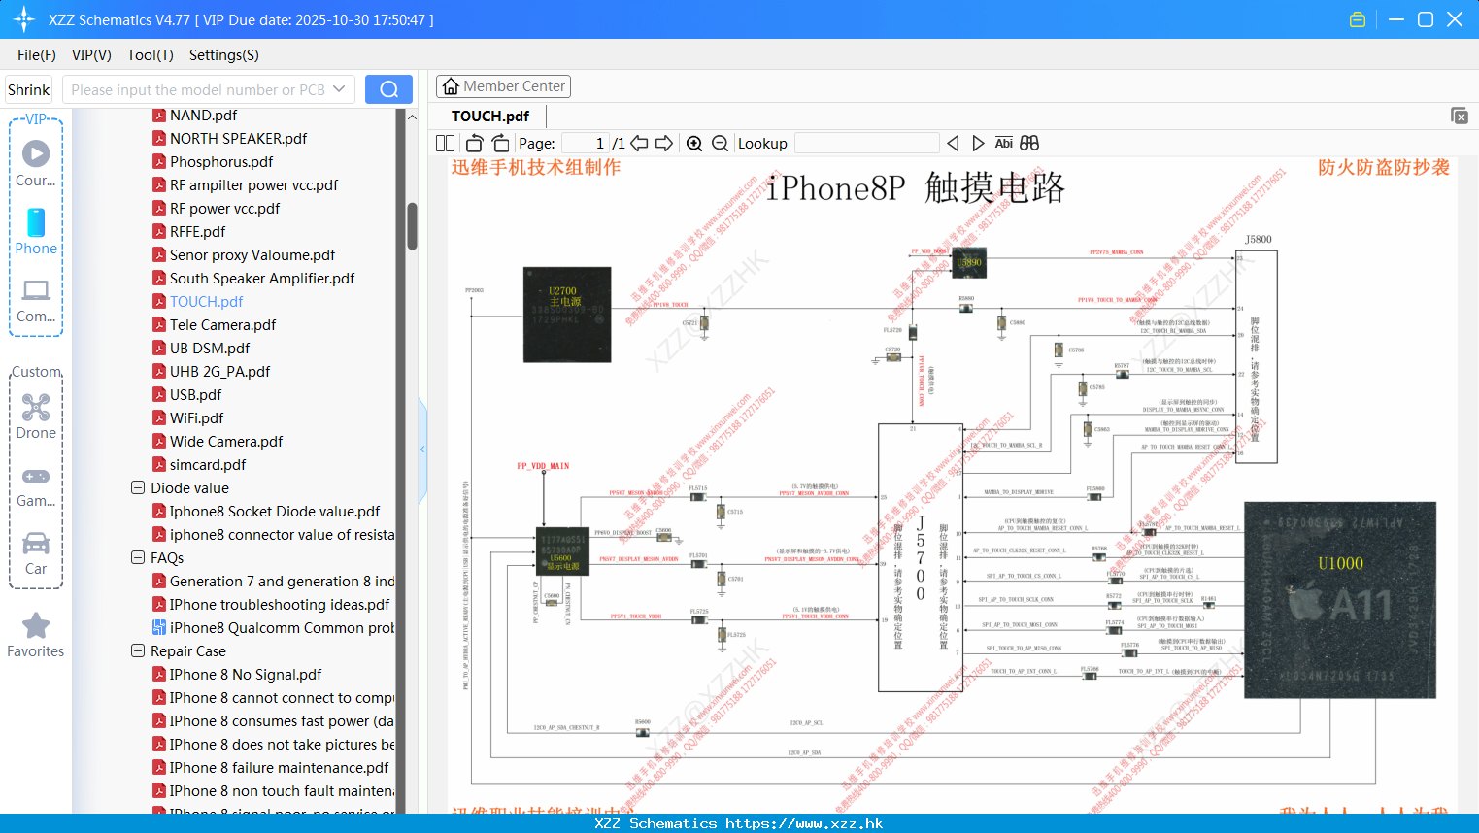The height and width of the screenshot is (833, 1479).
Task: Click the Shrink button
Action: tap(29, 89)
